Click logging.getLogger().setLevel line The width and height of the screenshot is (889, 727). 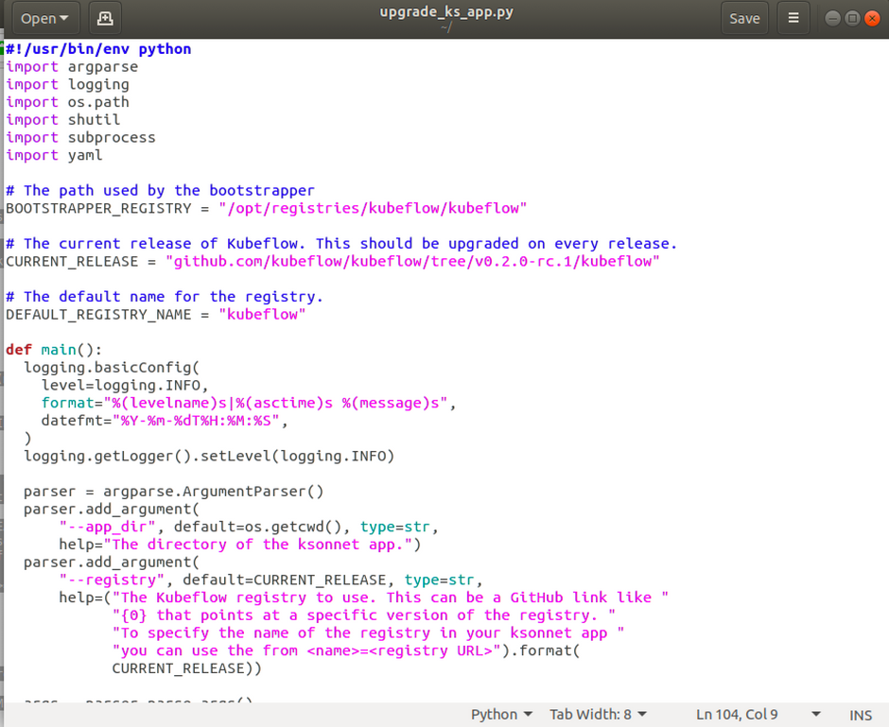(x=209, y=456)
